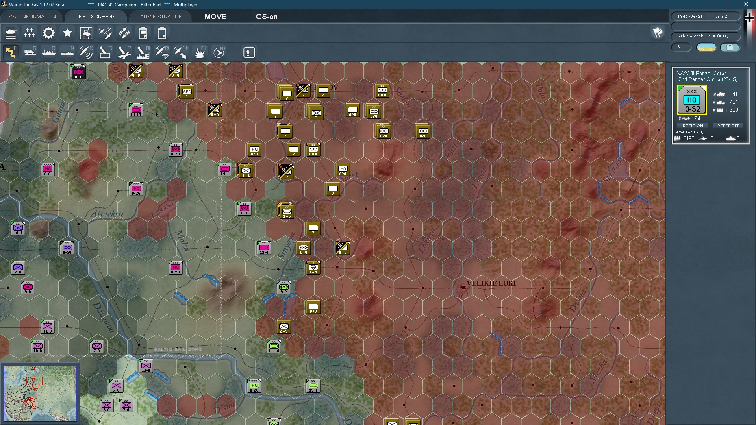Image resolution: width=756 pixels, height=425 pixels.
Task: Select the 14-13 infantry counter on map
Action: tap(136, 111)
